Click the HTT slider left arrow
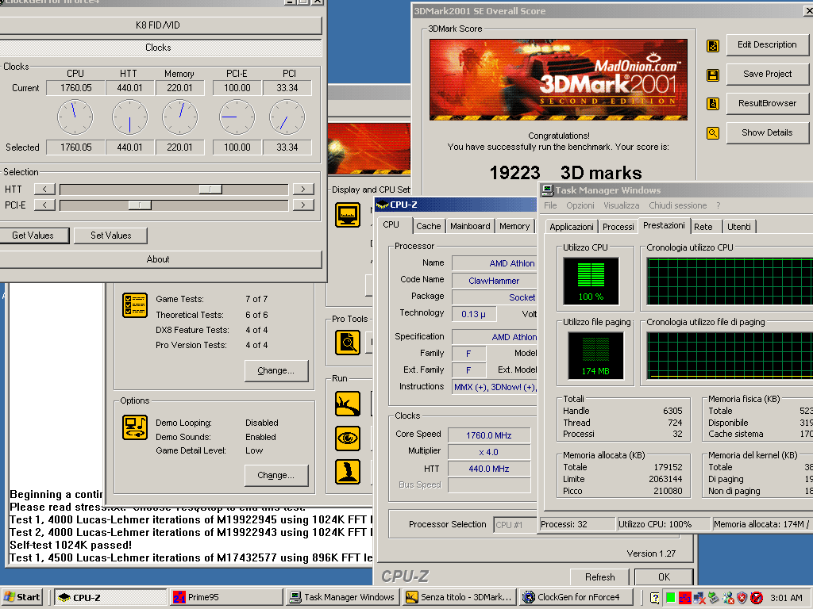Screen dimensions: 813x609 coord(44,190)
